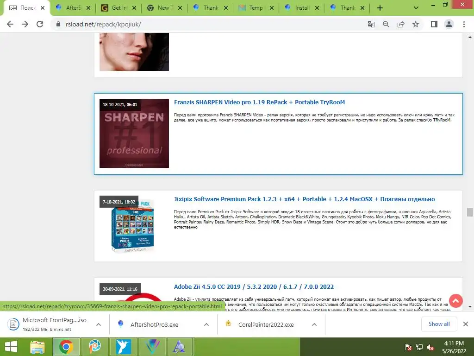Switch to the AfterS tab
Image resolution: width=474 pixels, height=356 pixels.
(73, 8)
